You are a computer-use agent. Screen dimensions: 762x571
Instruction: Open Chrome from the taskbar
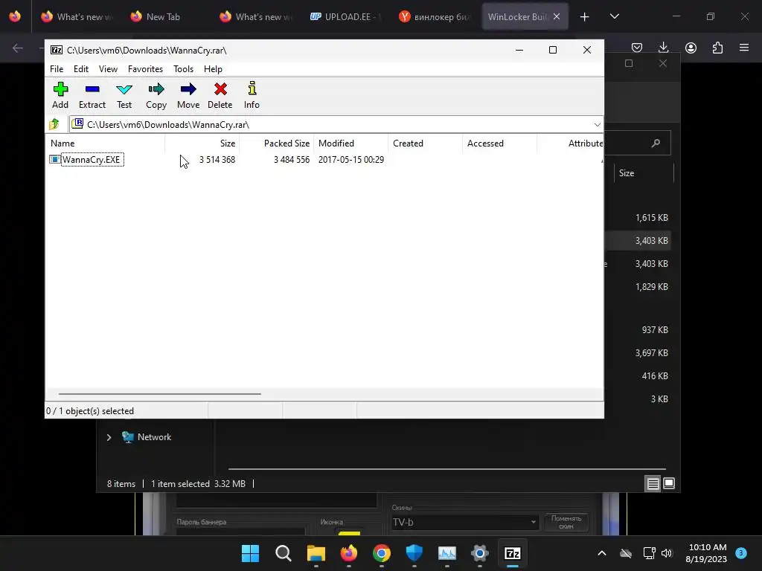pyautogui.click(x=382, y=553)
